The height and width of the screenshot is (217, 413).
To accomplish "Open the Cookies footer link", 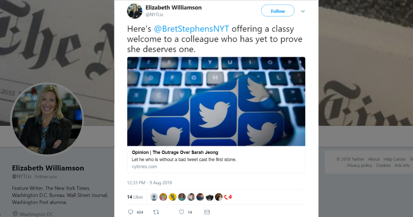I will coord(383,165).
